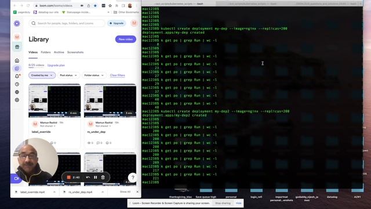Open the M workspace avatar in sidebar
The width and height of the screenshot is (371, 209).
click(x=17, y=37)
